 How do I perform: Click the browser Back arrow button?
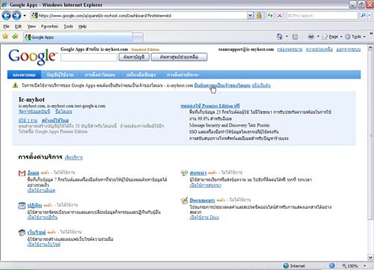(x=6, y=16)
